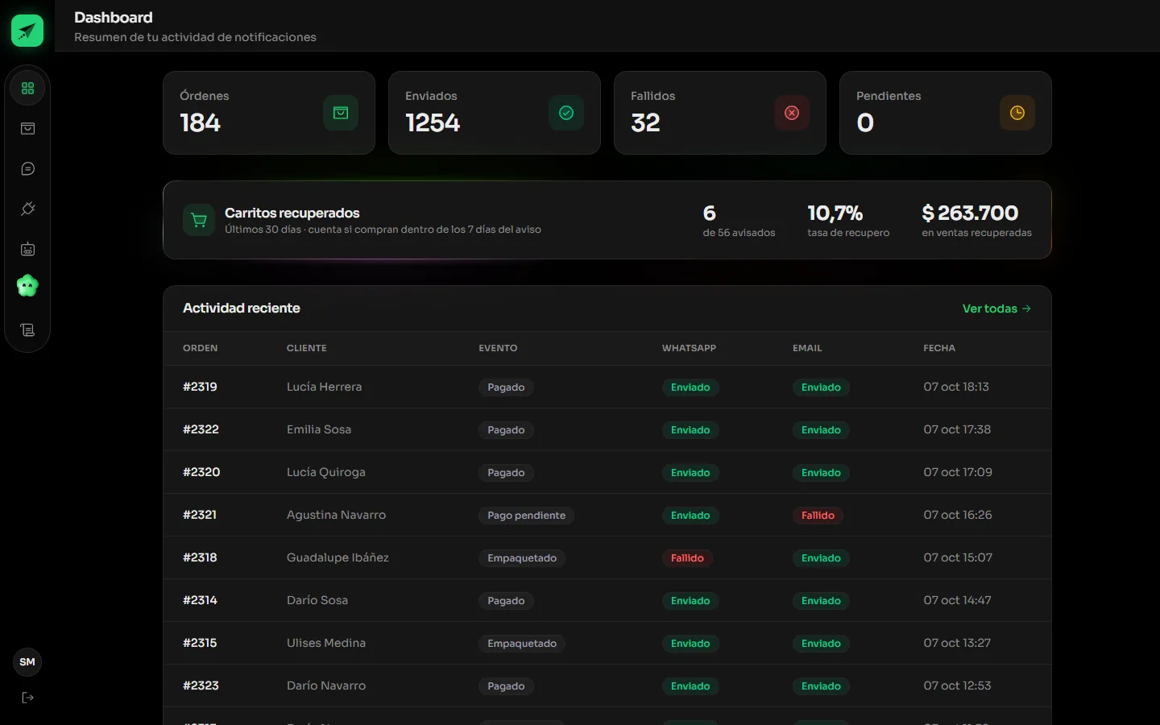The height and width of the screenshot is (725, 1160).
Task: Click the green paper plane app logo
Action: tap(27, 31)
